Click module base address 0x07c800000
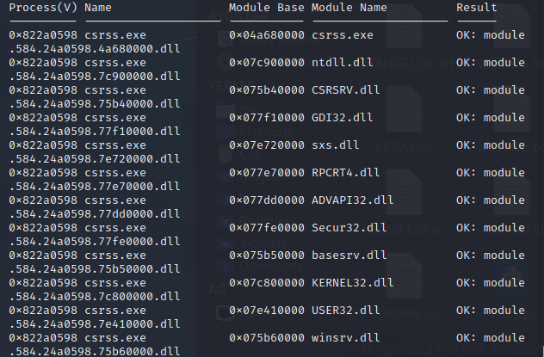 [x=267, y=283]
